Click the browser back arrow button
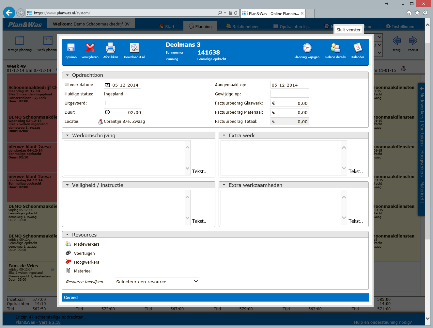The height and width of the screenshot is (328, 433). (x=9, y=13)
